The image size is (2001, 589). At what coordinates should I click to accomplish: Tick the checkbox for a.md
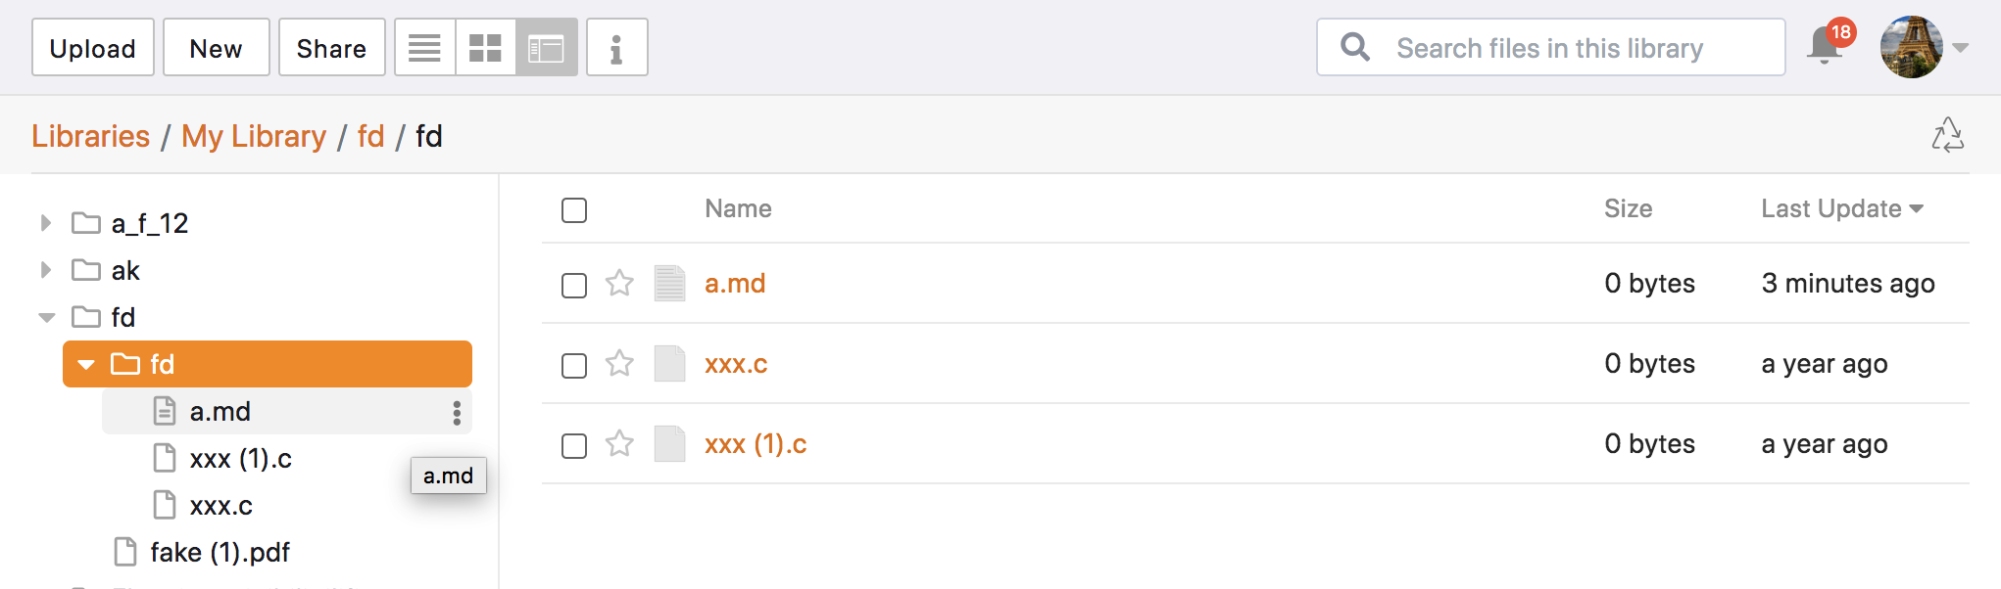(574, 286)
